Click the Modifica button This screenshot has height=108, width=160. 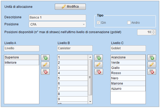pyautogui.click(x=70, y=7)
